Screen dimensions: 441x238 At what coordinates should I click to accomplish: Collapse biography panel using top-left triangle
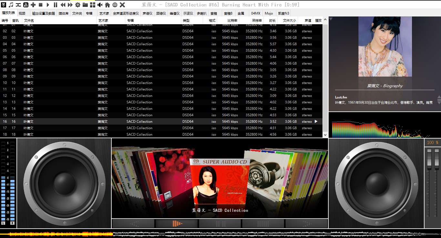click(331, 19)
